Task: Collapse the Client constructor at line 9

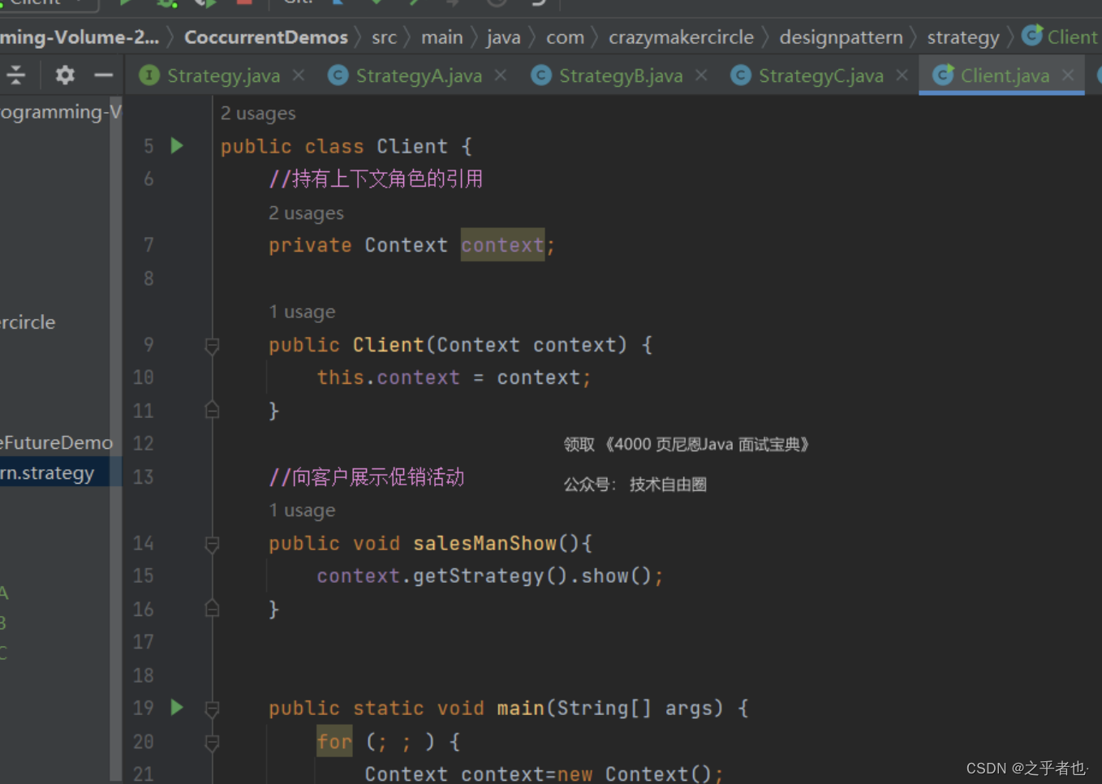Action: (212, 346)
